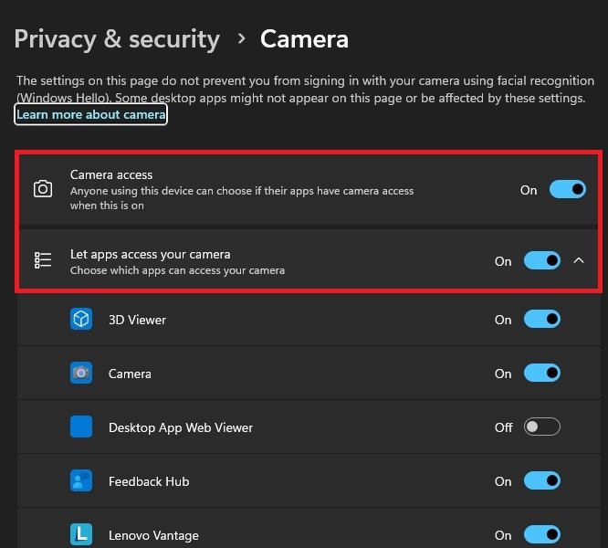Toggle camera permission for the Camera app
Screen dimensions: 608x548
click(541, 373)
